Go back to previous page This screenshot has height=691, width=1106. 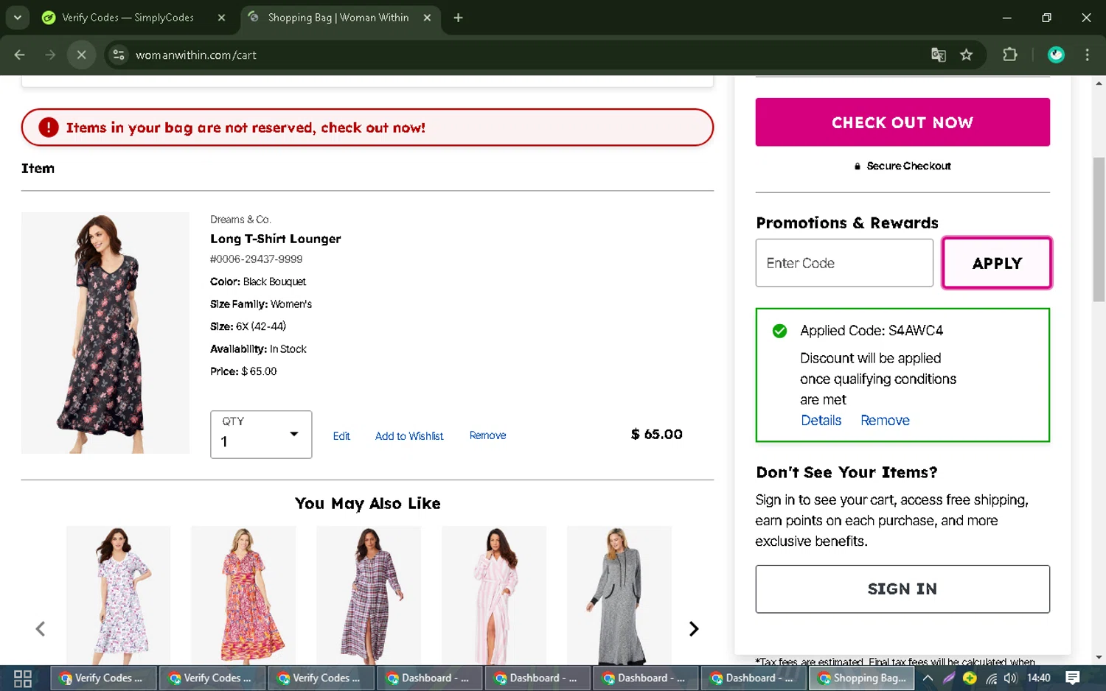(x=20, y=55)
